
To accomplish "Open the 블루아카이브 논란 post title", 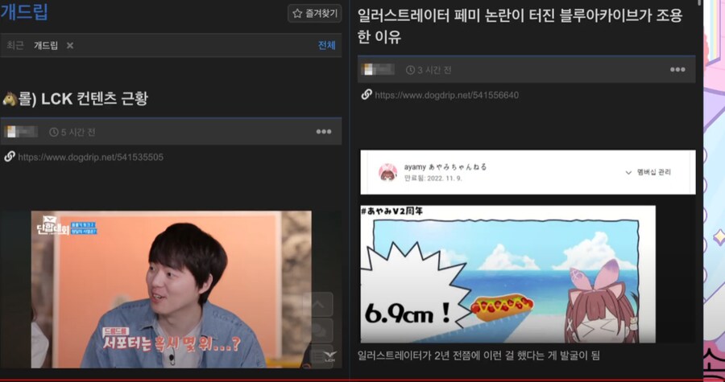I will coord(520,26).
